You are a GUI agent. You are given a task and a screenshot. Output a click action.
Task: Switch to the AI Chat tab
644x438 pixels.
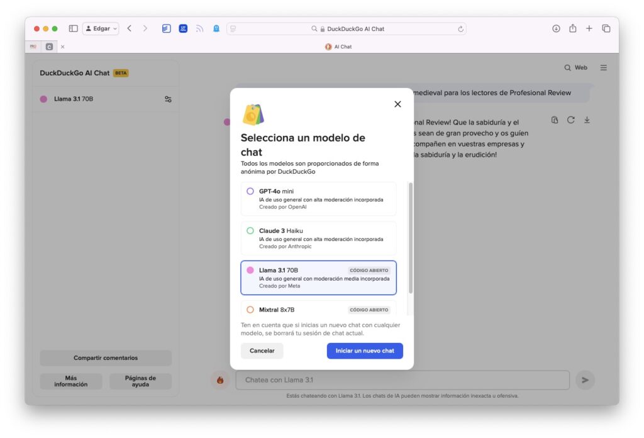tap(339, 47)
